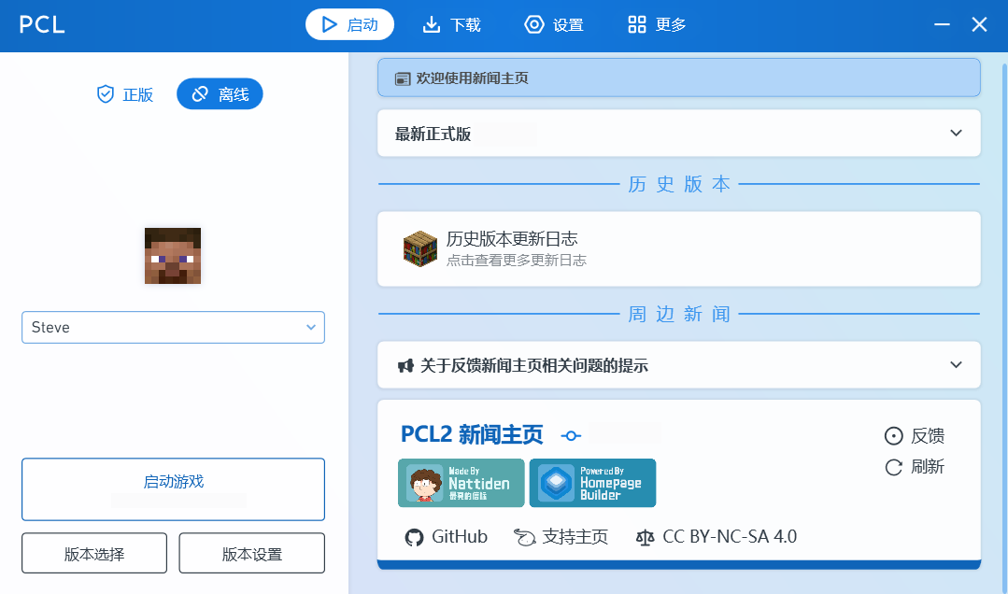Image resolution: width=1008 pixels, height=594 pixels.
Task: Open the Steve username dropdown
Action: pos(311,327)
